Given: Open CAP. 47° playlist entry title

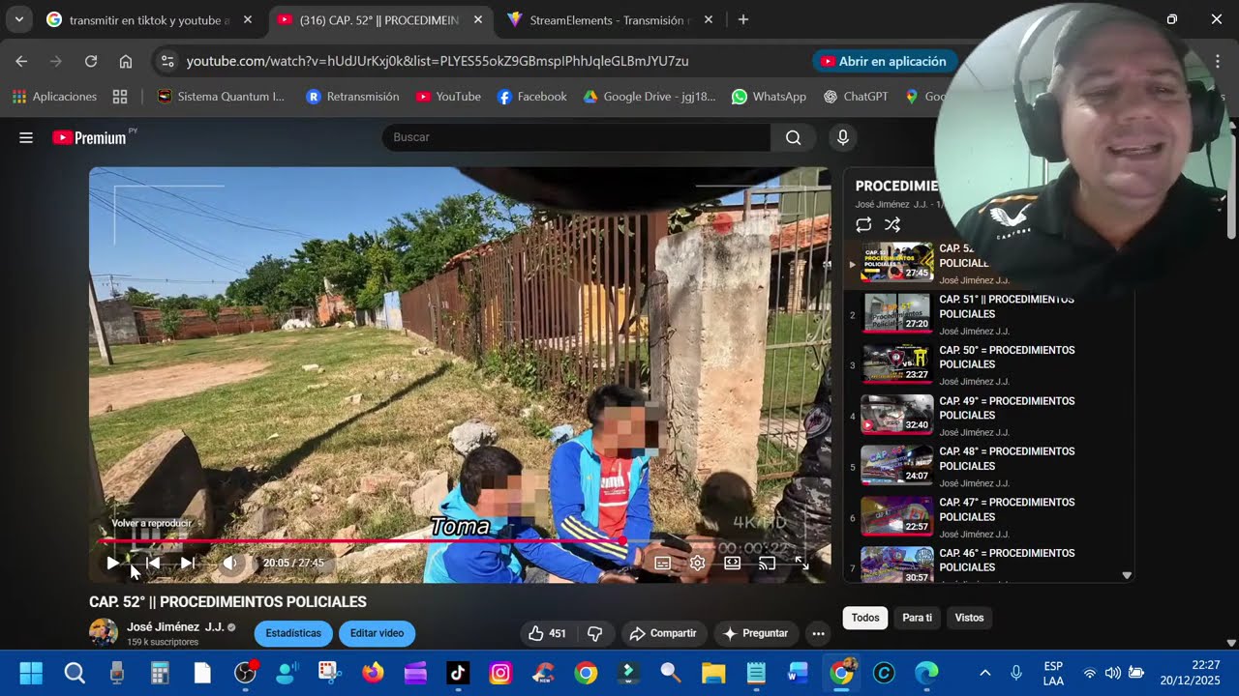Looking at the screenshot, I should click(1007, 509).
